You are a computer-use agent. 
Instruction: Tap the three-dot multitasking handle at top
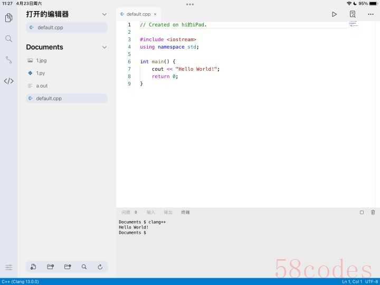pos(190,4)
